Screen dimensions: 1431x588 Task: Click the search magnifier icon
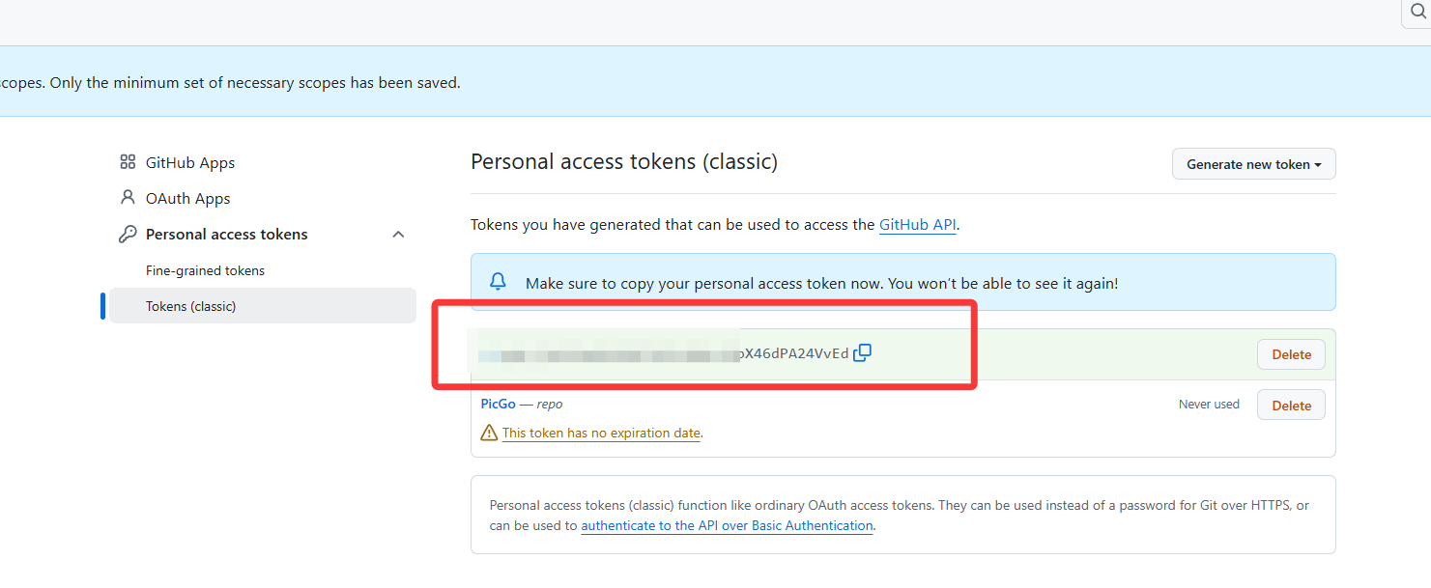click(x=1418, y=12)
